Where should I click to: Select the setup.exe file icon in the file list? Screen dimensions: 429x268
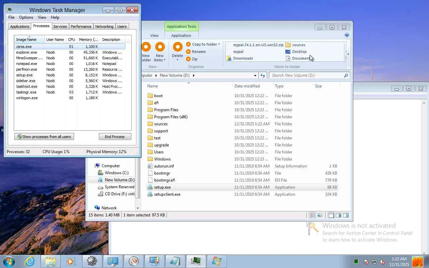click(x=150, y=187)
